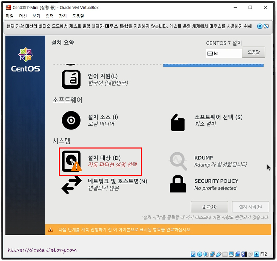
Task: Click the 종료(Q) quit button
Action: 209,207
